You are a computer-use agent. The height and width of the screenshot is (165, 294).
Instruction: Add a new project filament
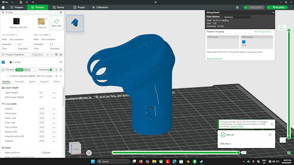(48, 55)
